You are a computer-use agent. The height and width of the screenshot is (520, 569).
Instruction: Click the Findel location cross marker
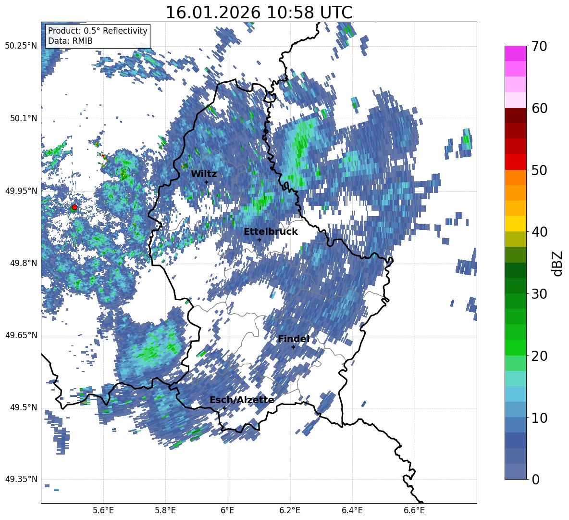293,347
